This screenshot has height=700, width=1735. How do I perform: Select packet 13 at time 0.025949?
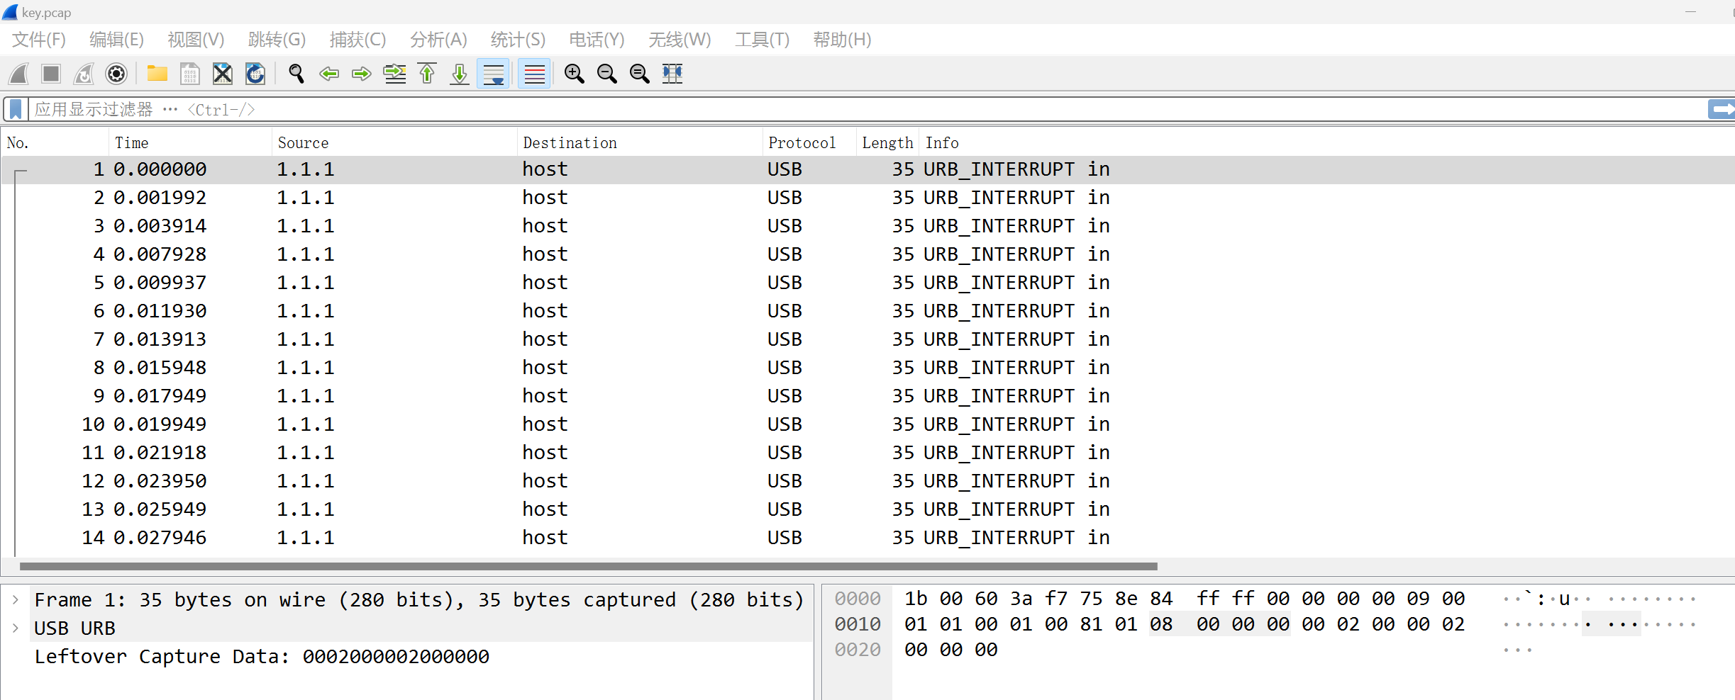coord(868,509)
